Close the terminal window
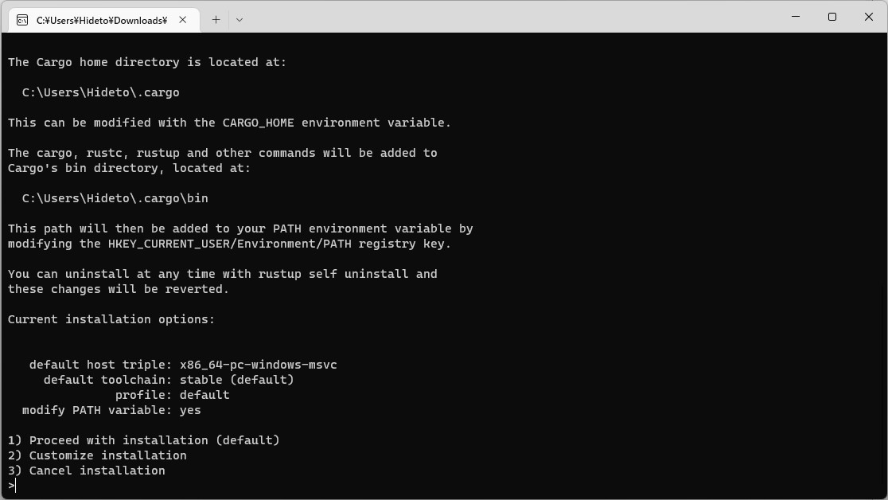This screenshot has width=888, height=500. pyautogui.click(x=869, y=17)
